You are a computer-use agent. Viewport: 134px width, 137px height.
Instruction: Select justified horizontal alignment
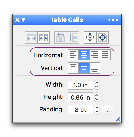pyautogui.click(x=105, y=55)
